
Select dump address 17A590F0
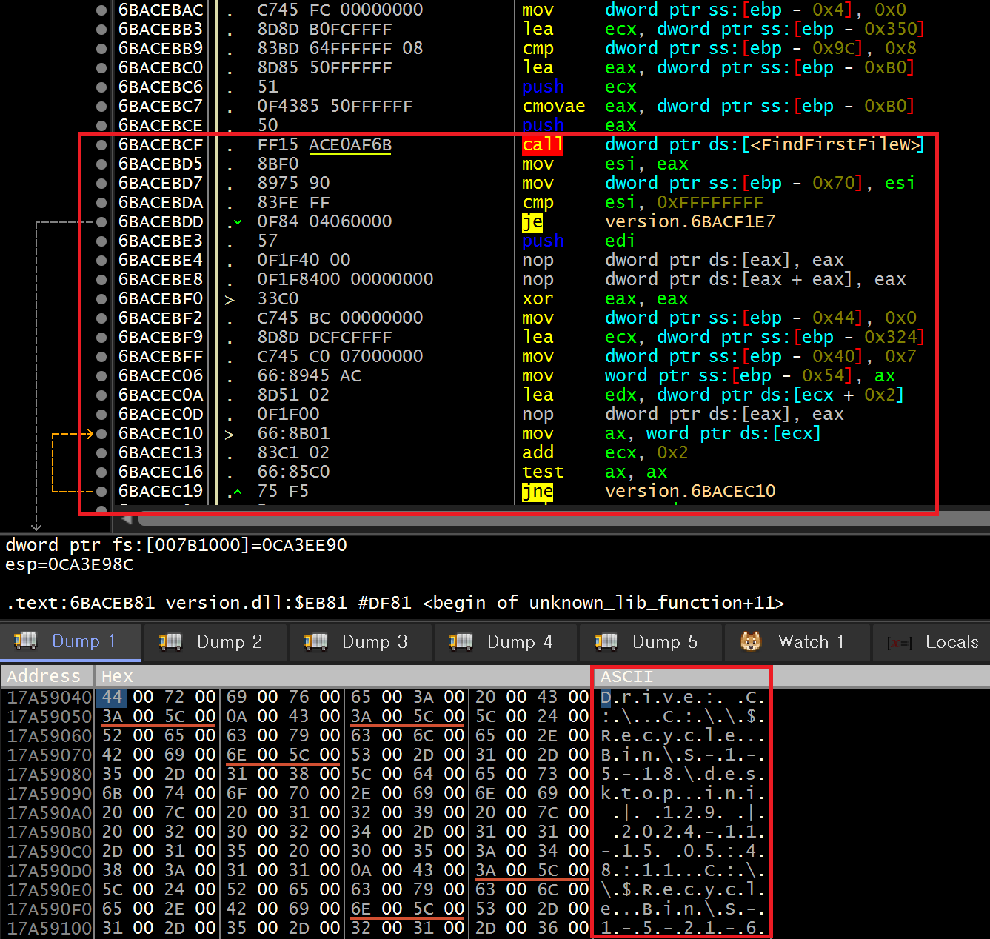(x=49, y=909)
